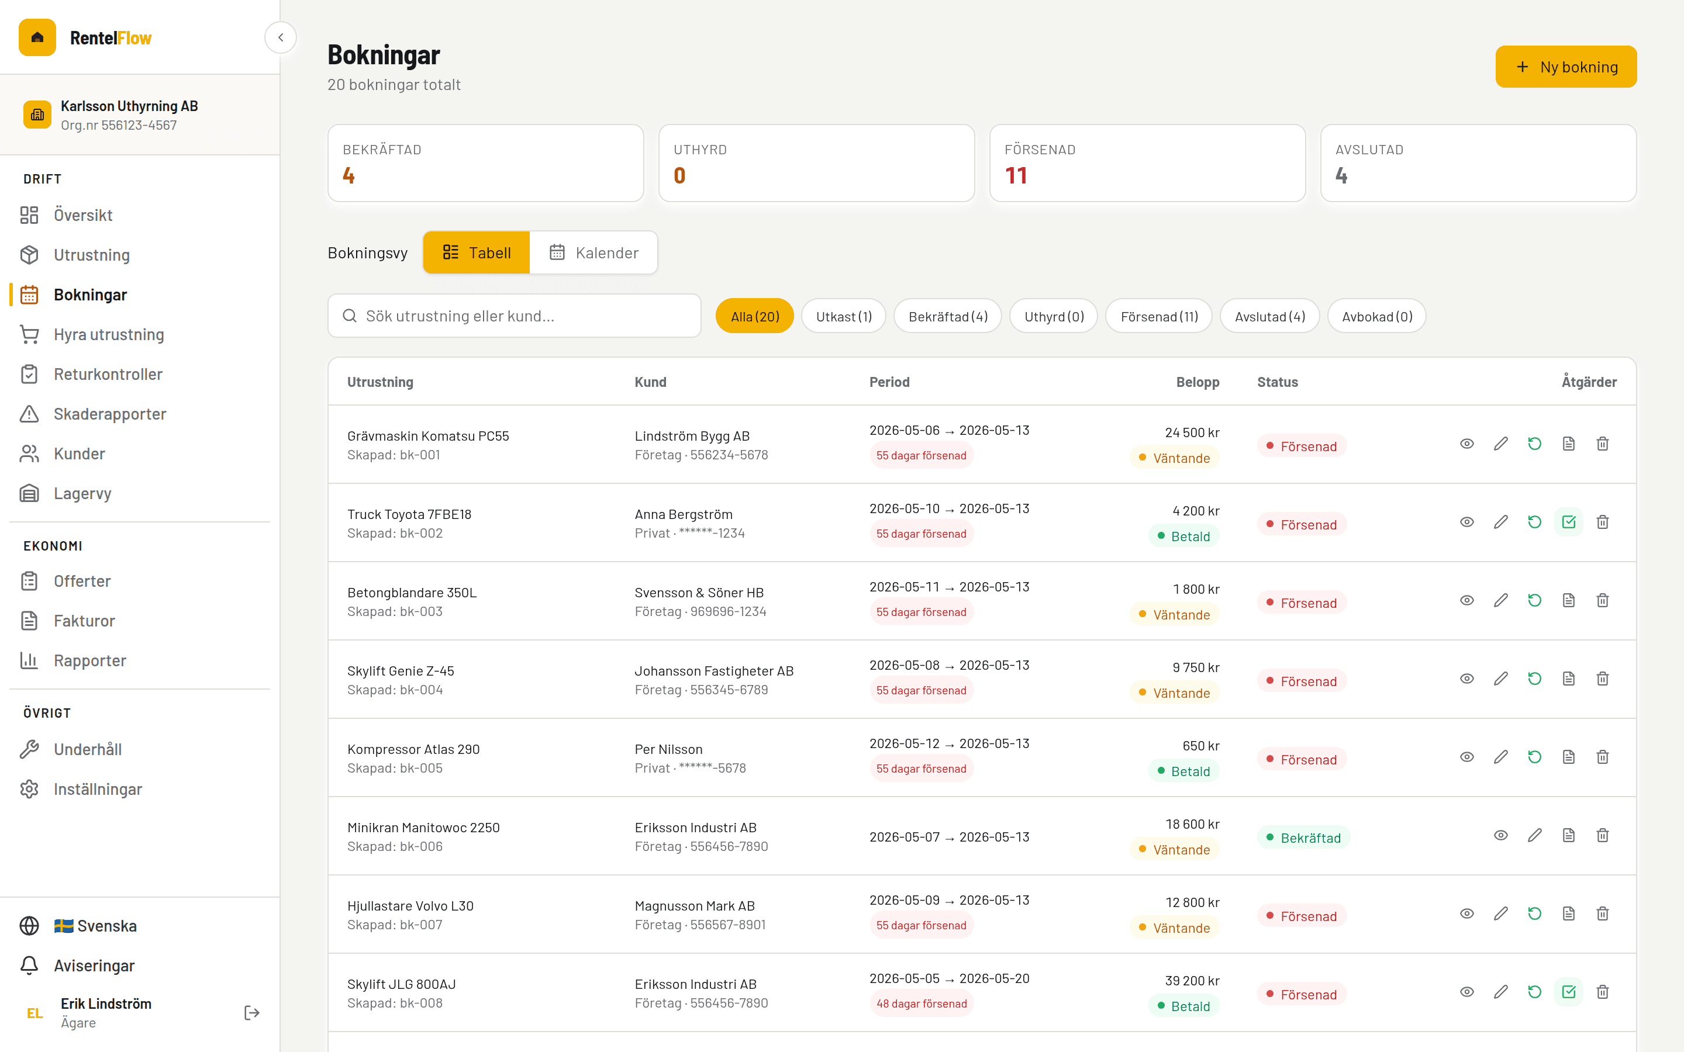Click the Karlsson Uthyrning AB company selector
The image size is (1684, 1052).
[x=139, y=115]
